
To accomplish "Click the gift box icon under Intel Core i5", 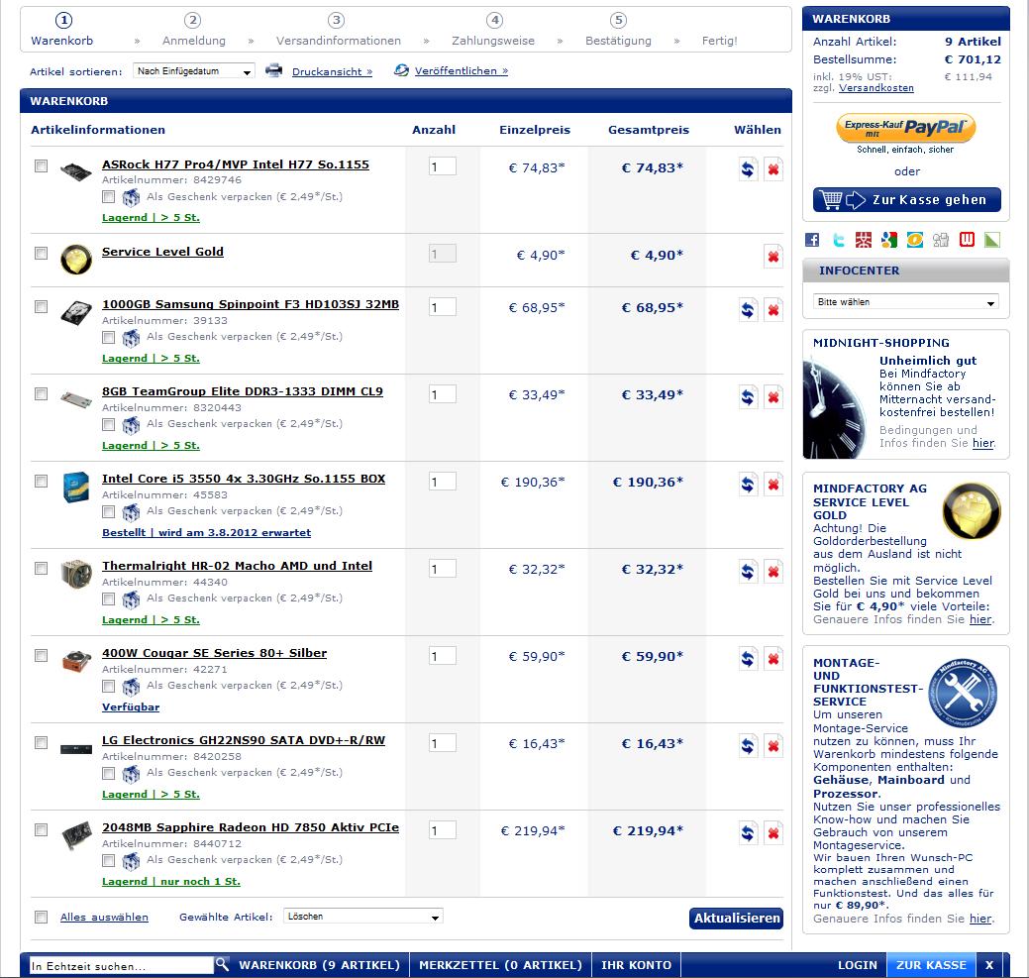I will click(x=132, y=511).
